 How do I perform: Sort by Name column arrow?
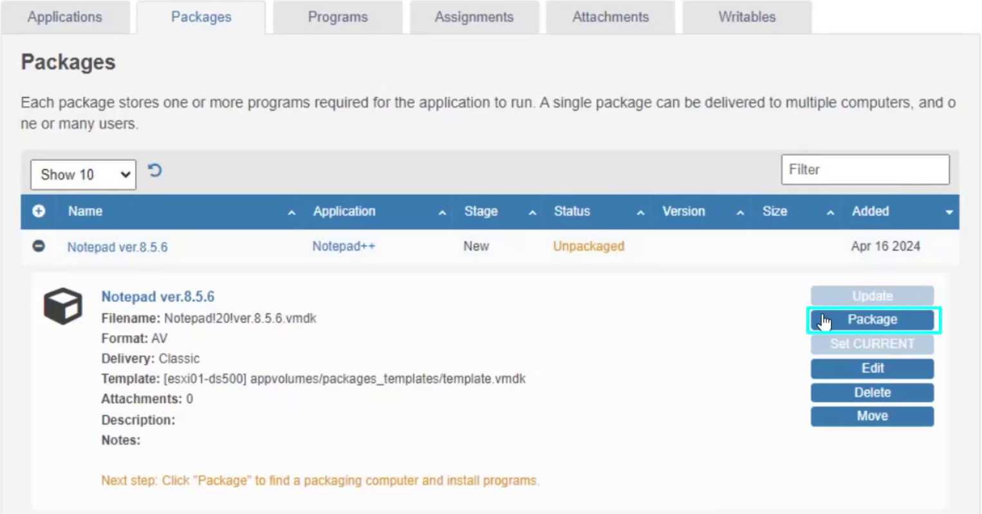point(292,212)
